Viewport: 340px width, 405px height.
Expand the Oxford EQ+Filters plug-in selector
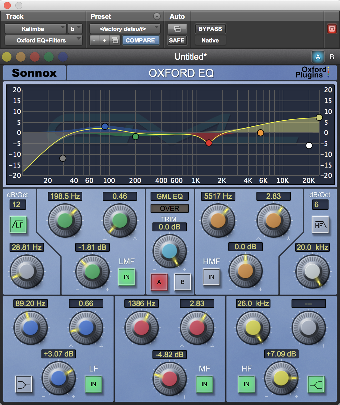pyautogui.click(x=44, y=41)
